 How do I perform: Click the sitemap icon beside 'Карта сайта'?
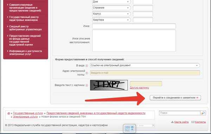(172, 122)
